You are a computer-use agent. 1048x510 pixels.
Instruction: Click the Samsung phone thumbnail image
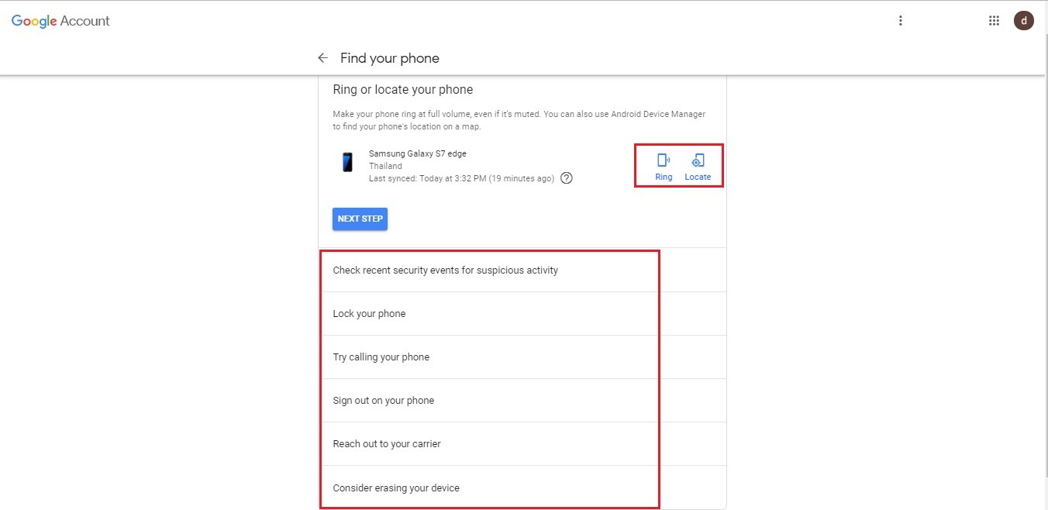coord(347,163)
